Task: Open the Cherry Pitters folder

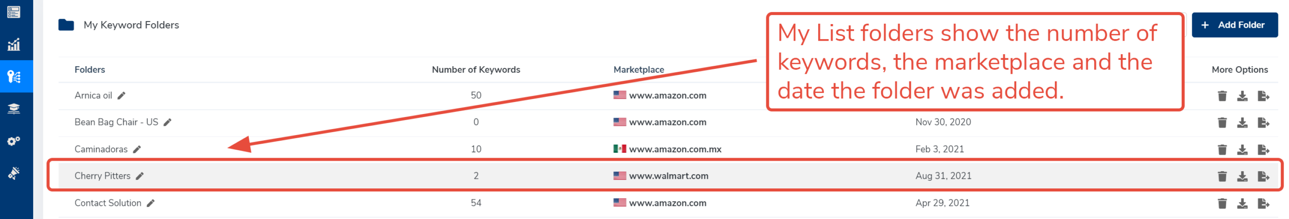Action: pos(102,176)
